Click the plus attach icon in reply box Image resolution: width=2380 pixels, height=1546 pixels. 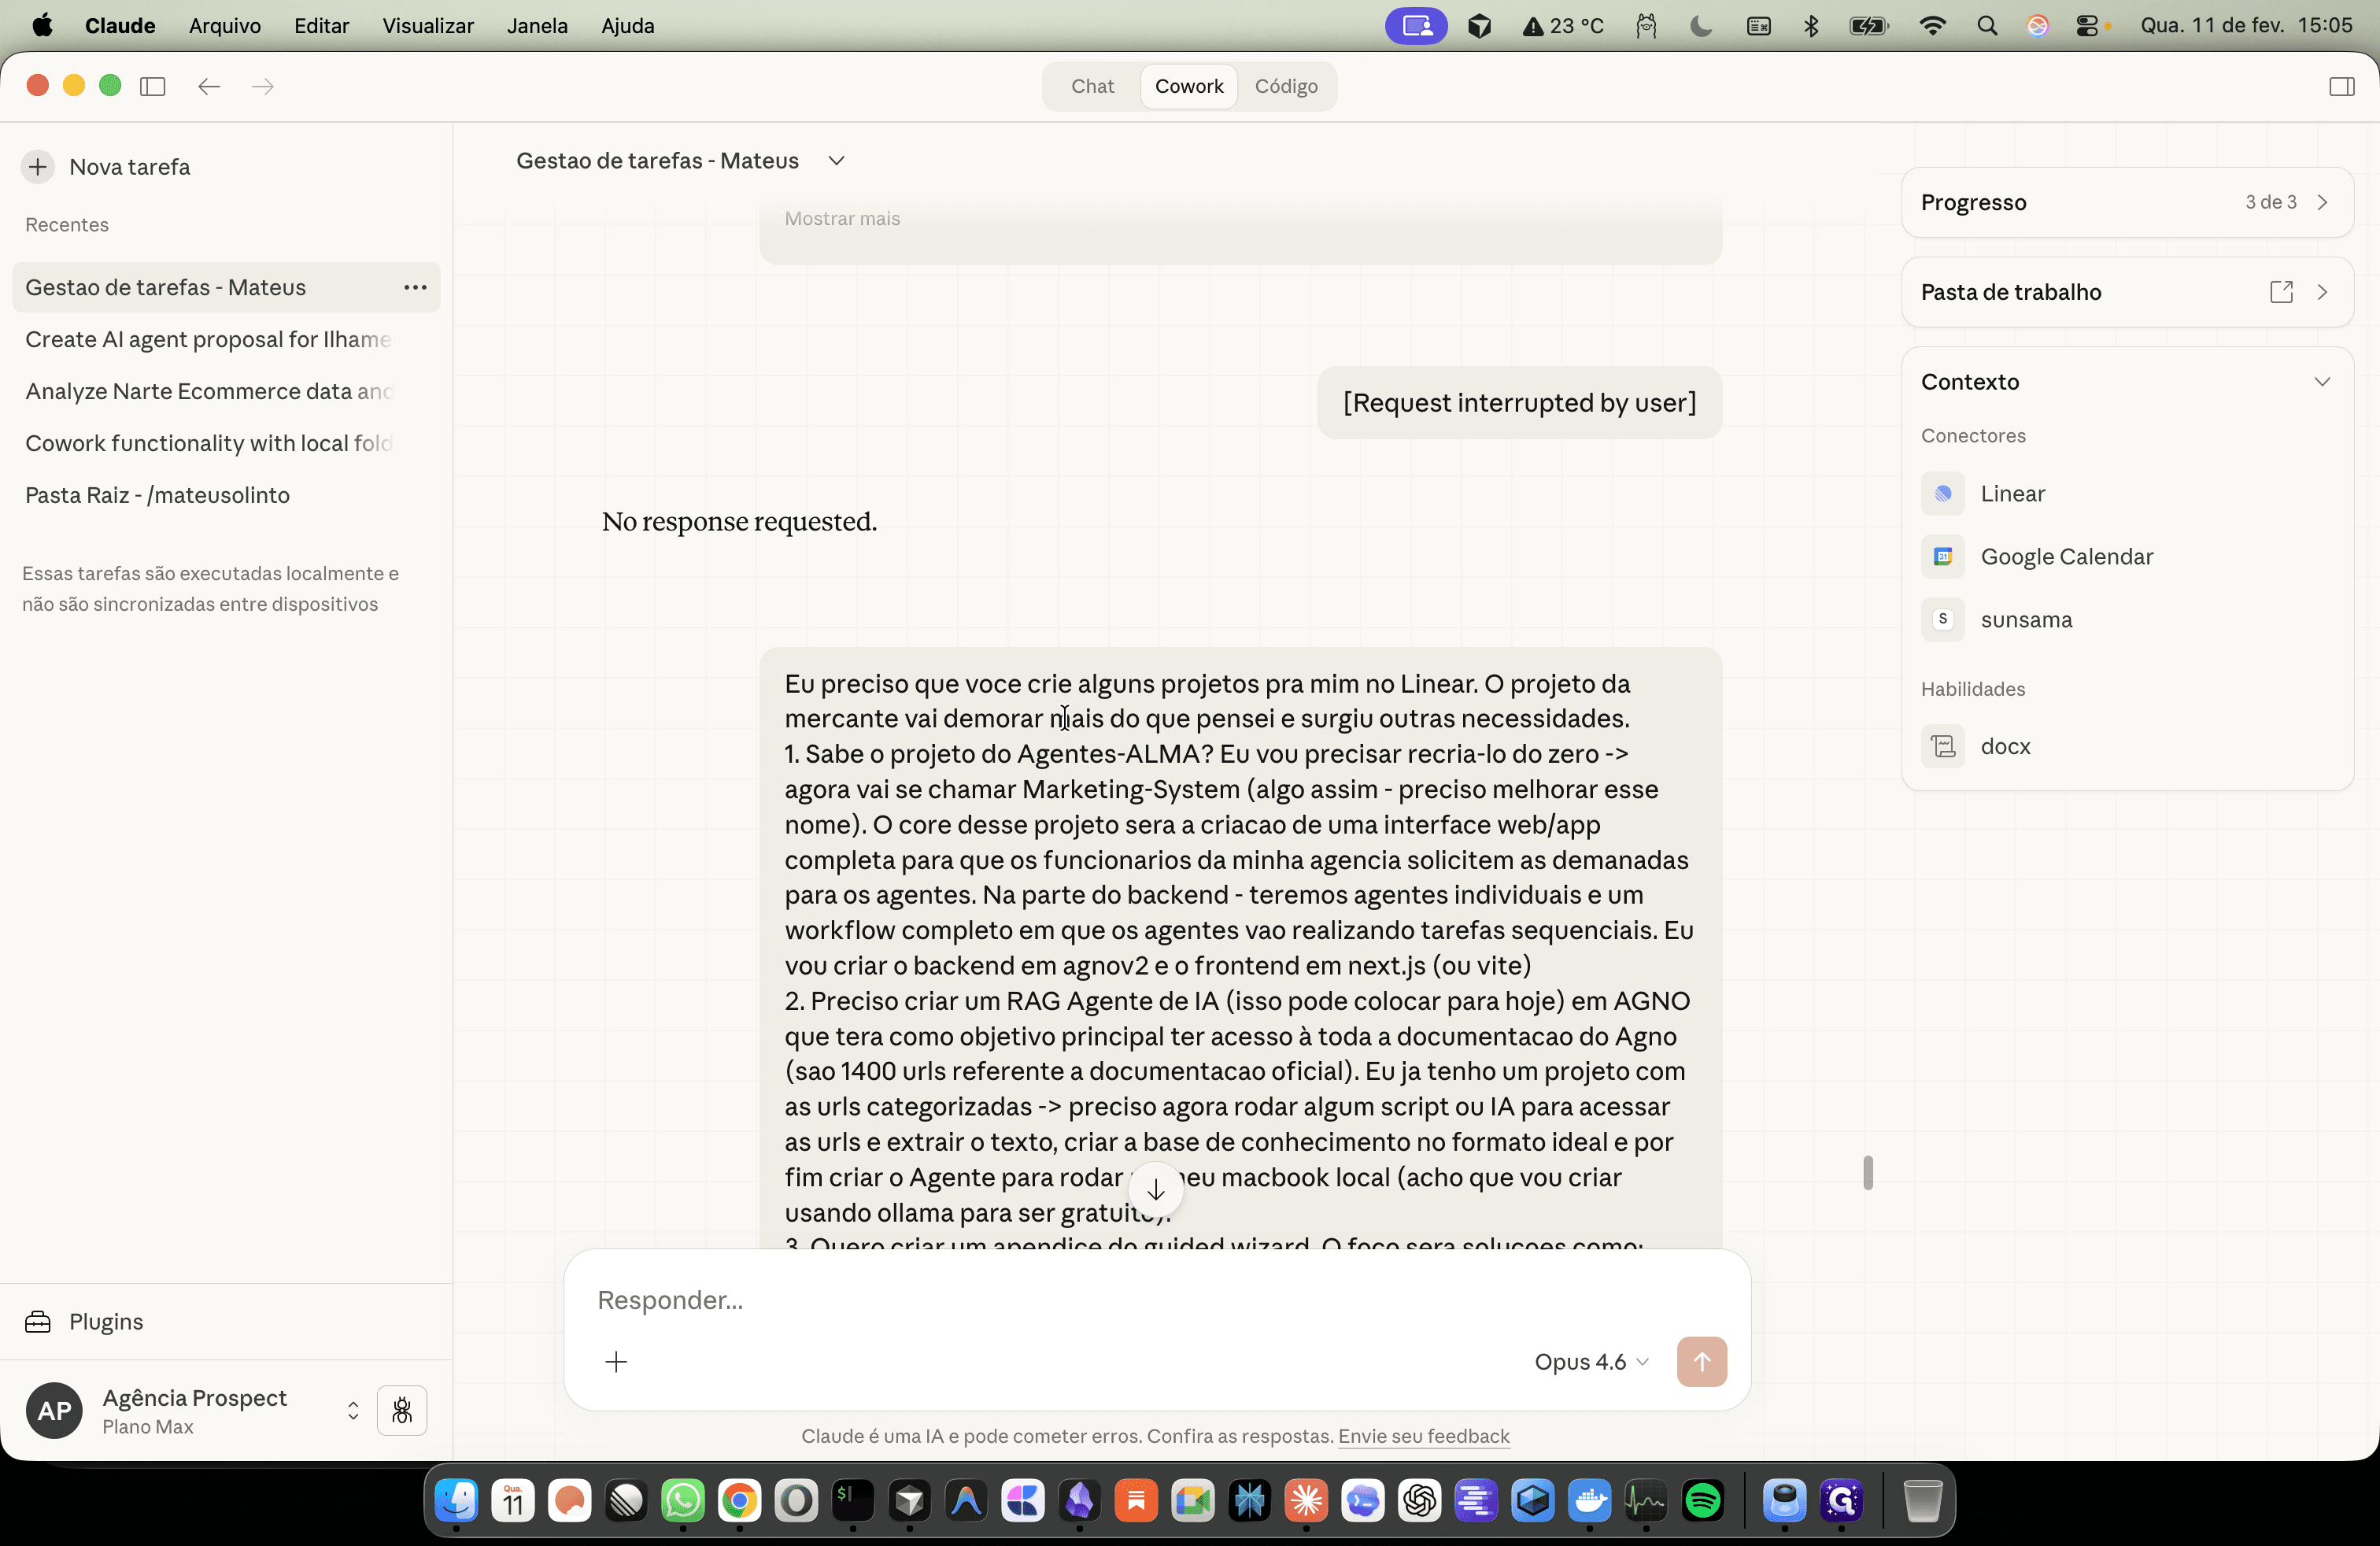[x=616, y=1361]
